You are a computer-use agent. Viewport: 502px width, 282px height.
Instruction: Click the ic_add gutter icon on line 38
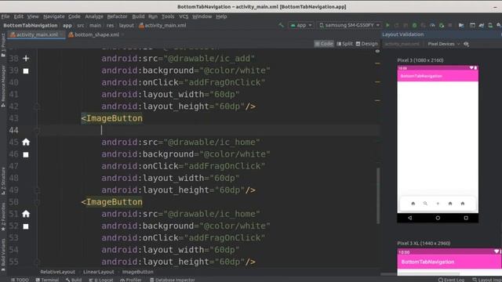[26, 58]
